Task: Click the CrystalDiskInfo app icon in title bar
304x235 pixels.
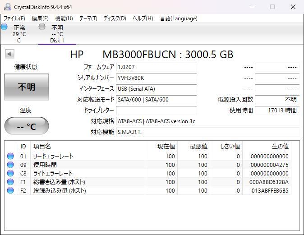Action: (7, 7)
